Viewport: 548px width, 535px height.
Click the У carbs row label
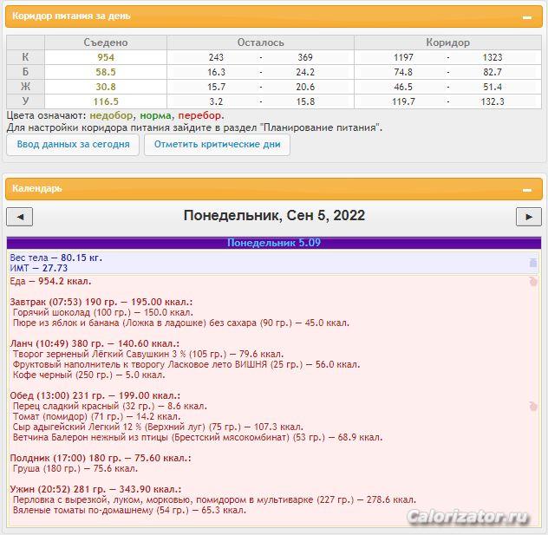coord(25,101)
